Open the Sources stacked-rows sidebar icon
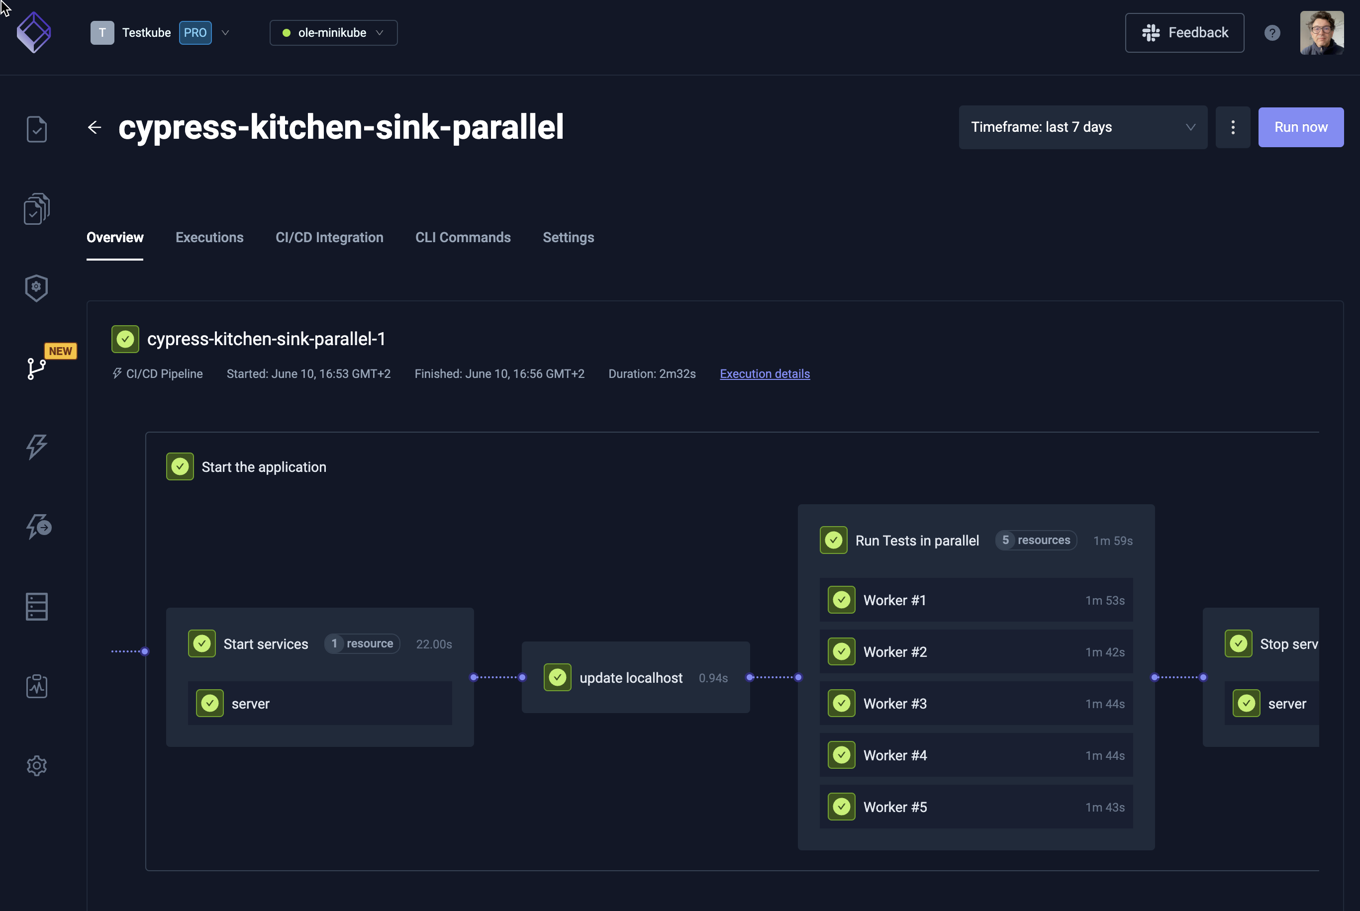1360x911 pixels. coord(37,607)
